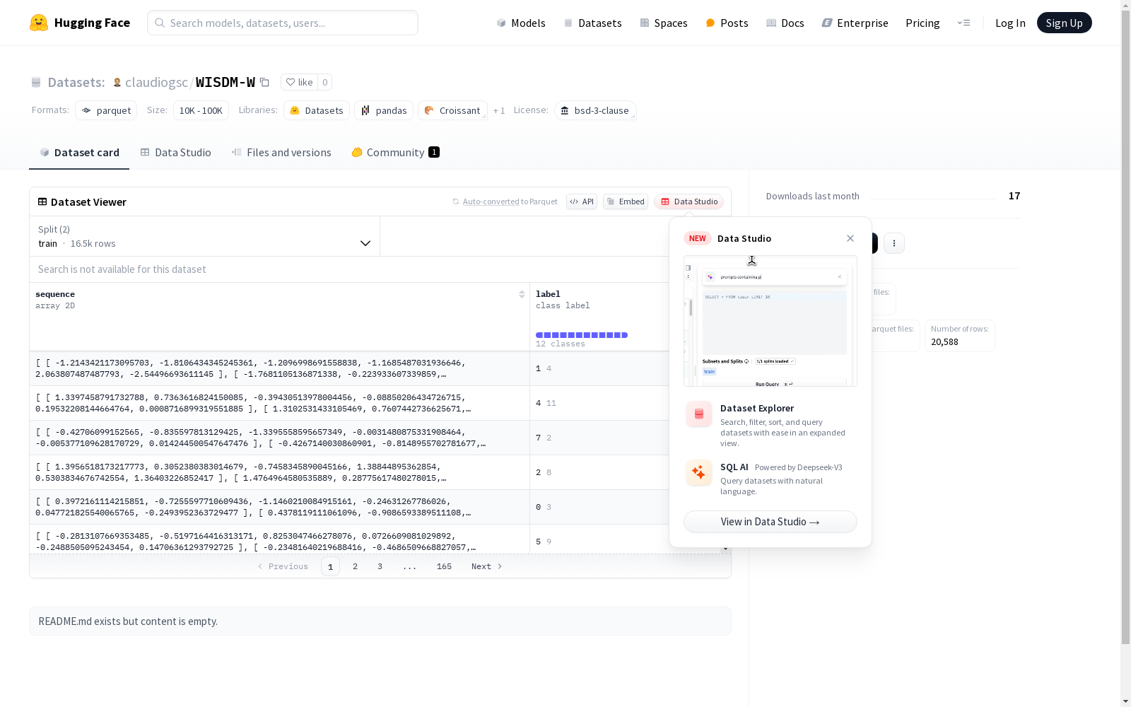Viewport: 1131px width, 707px height.
Task: Close the Data Studio popup
Action: [x=850, y=238]
